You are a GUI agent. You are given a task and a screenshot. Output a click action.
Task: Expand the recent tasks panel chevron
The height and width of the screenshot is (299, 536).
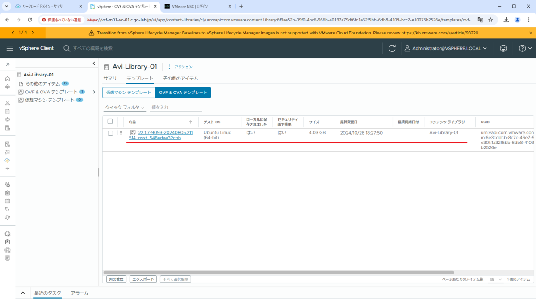(23, 293)
